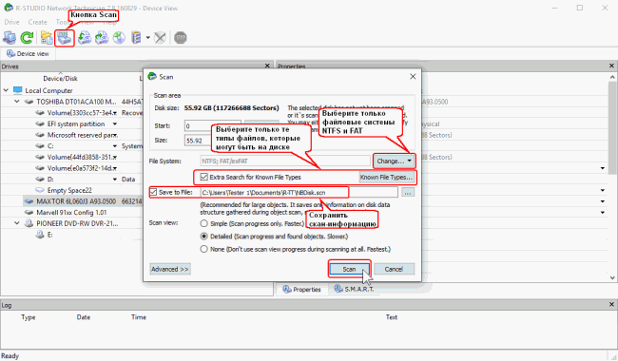Select the None scan view radio button
Viewport: 618px width, 361px height.
(203, 249)
